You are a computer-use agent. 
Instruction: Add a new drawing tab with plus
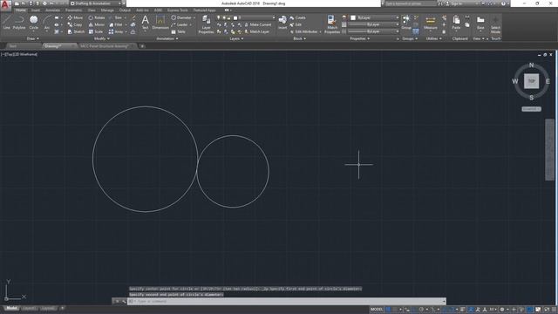click(142, 46)
